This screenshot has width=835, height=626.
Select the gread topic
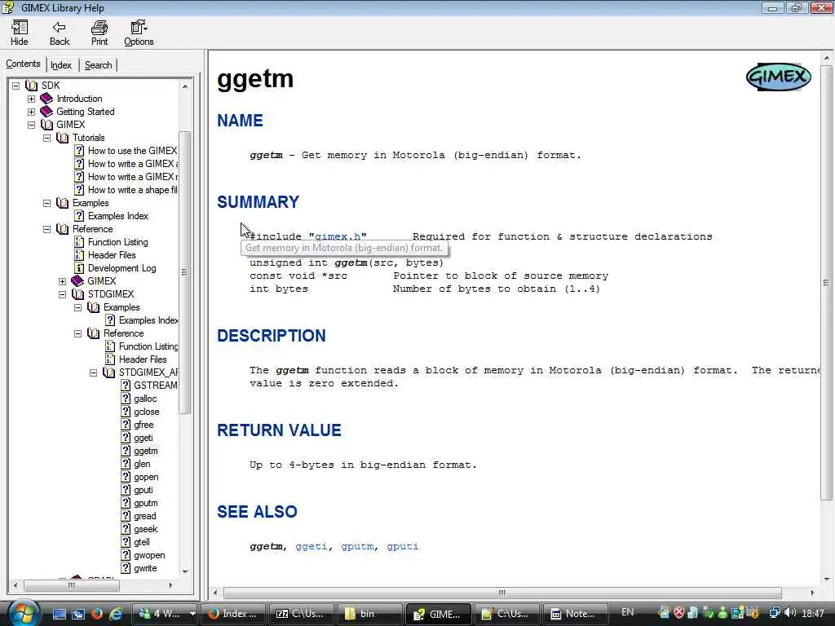click(x=145, y=516)
